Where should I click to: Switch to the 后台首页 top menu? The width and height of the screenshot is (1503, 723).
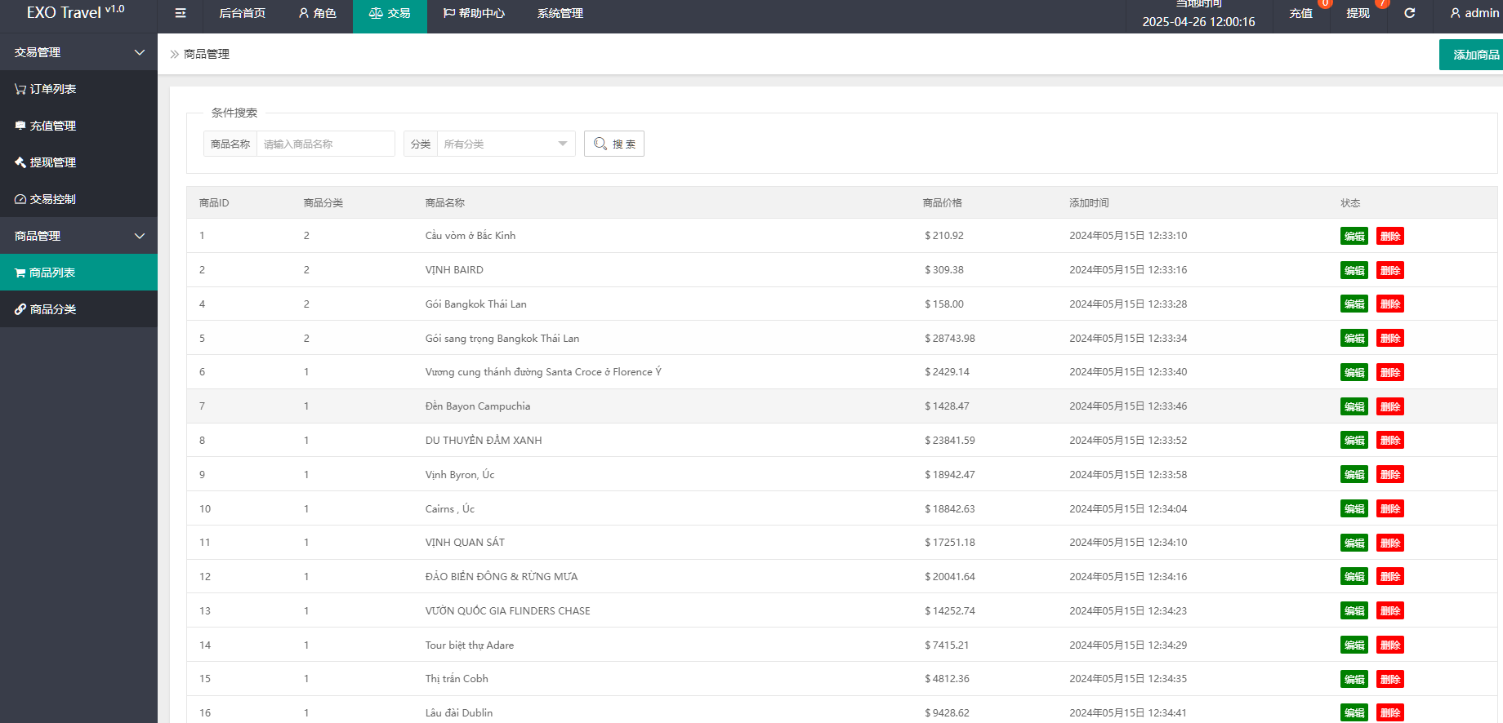pyautogui.click(x=242, y=13)
